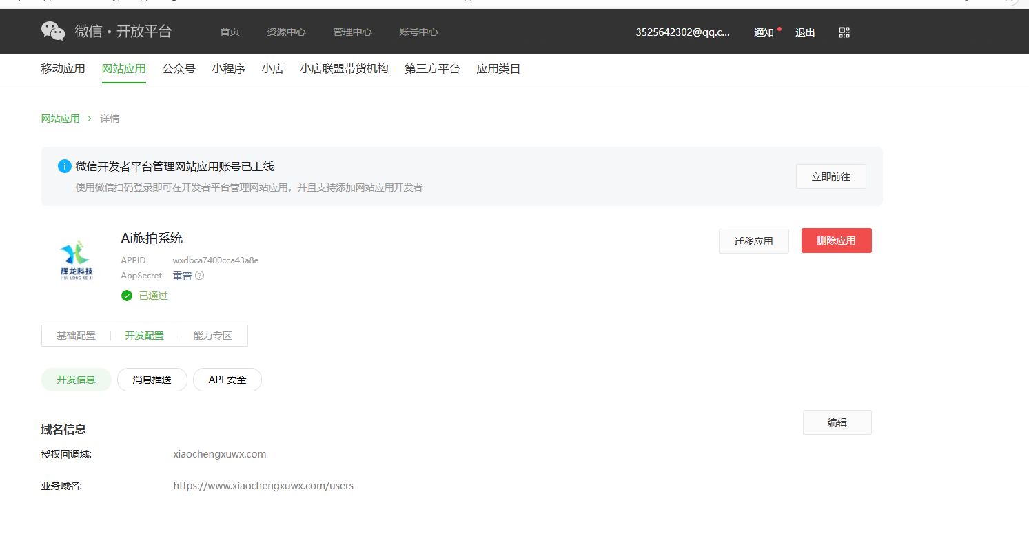Select the 网站应用 tab
The height and width of the screenshot is (554, 1029).
[x=124, y=69]
